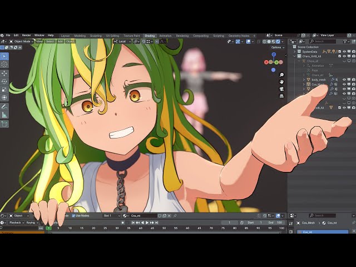
Task: Select the Add Cube tool
Action: click(x=4, y=123)
